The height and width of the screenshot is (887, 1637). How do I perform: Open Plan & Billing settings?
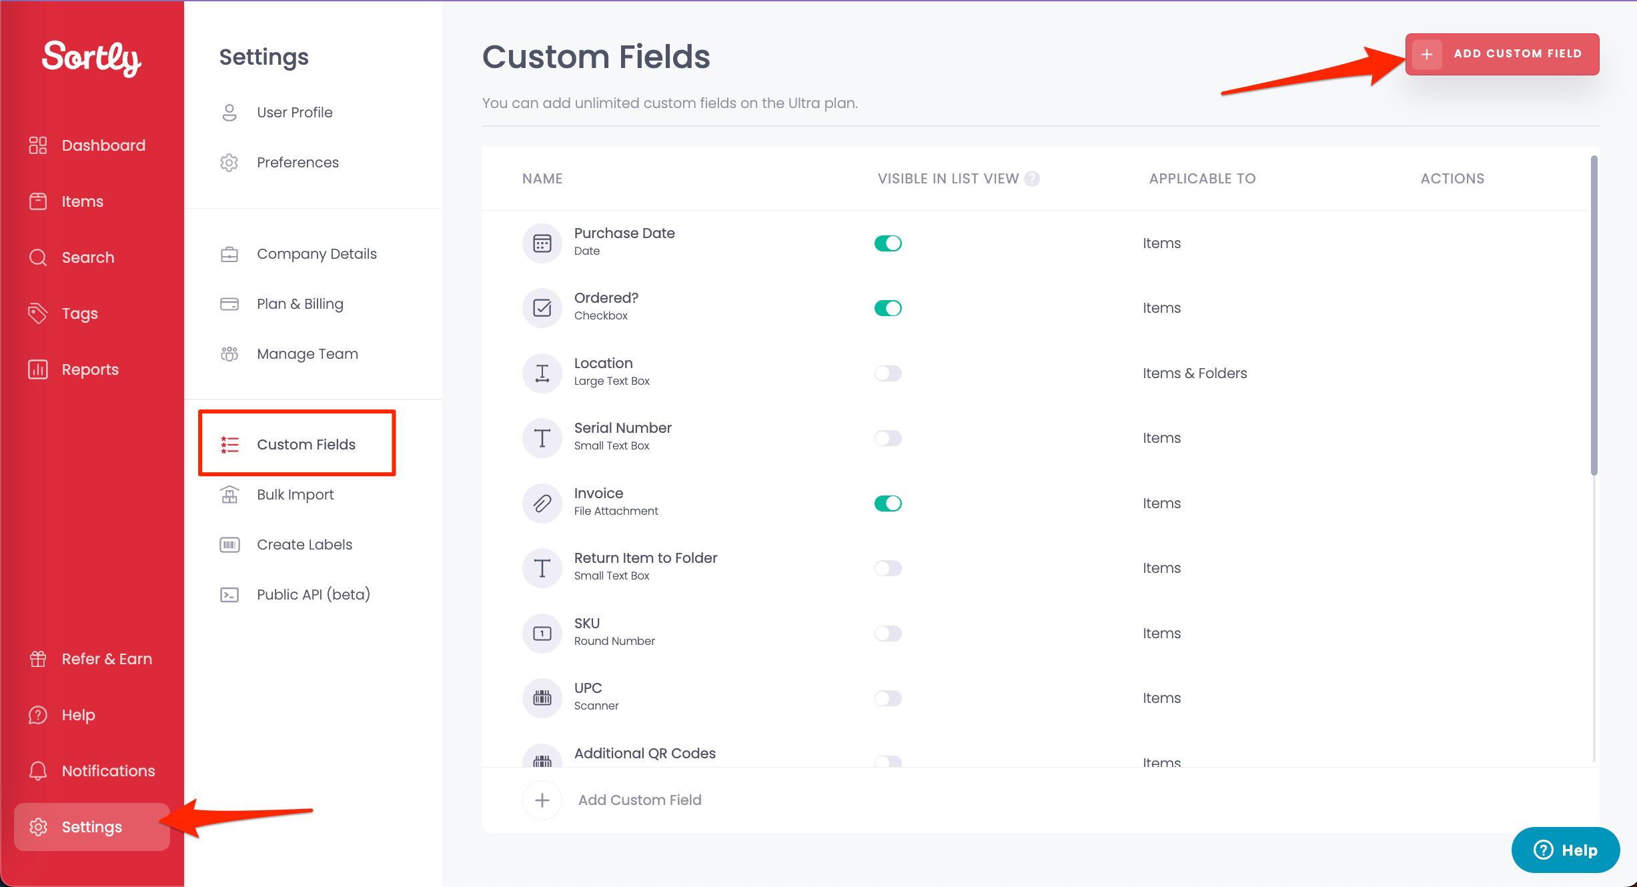coord(300,303)
